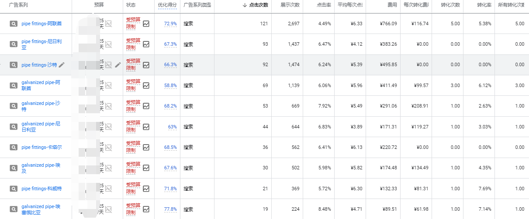Click the crossed-out image icon in galvanized pipe-沙特 budget
Viewport: 529px width, 219px height.
(108, 106)
